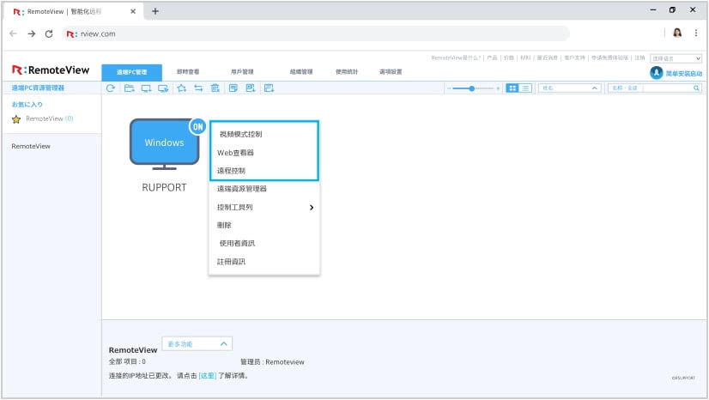Go back in the browser
Viewport: 709px width, 400px height.
point(13,33)
